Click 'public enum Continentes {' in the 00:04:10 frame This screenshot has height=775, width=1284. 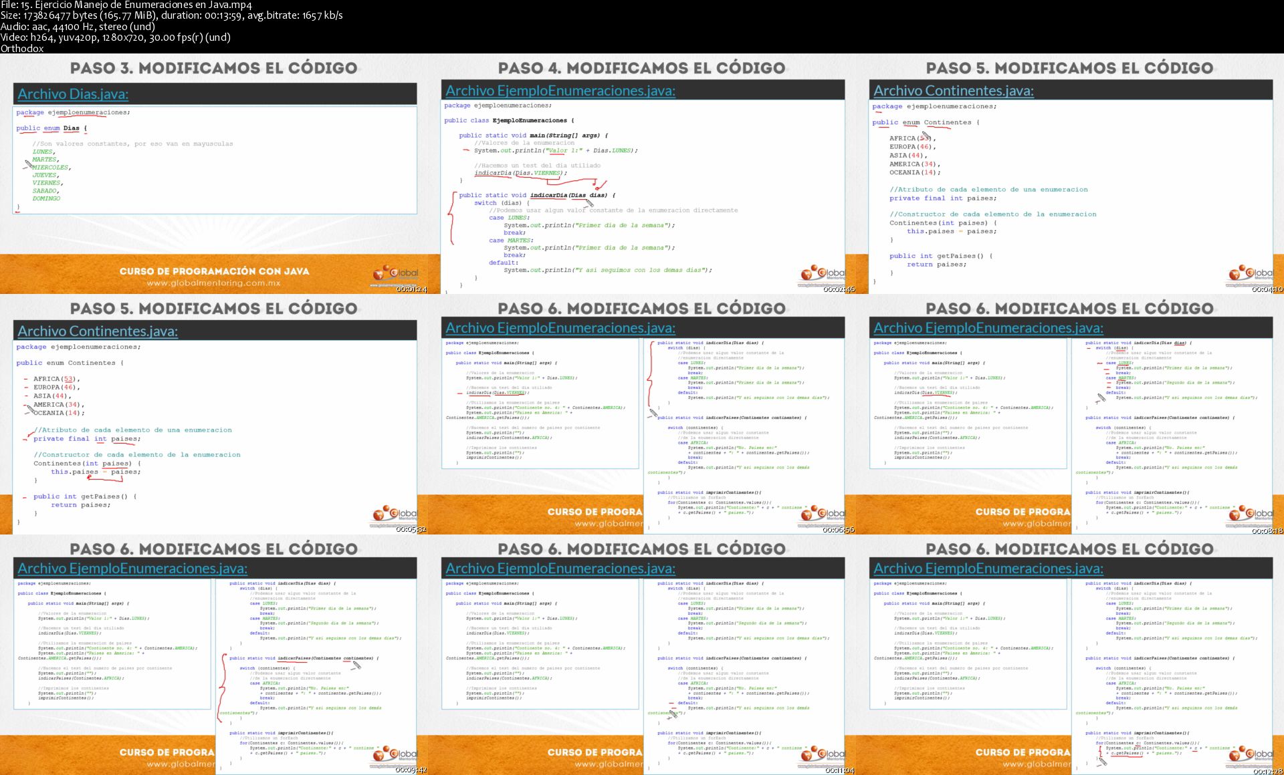(926, 123)
